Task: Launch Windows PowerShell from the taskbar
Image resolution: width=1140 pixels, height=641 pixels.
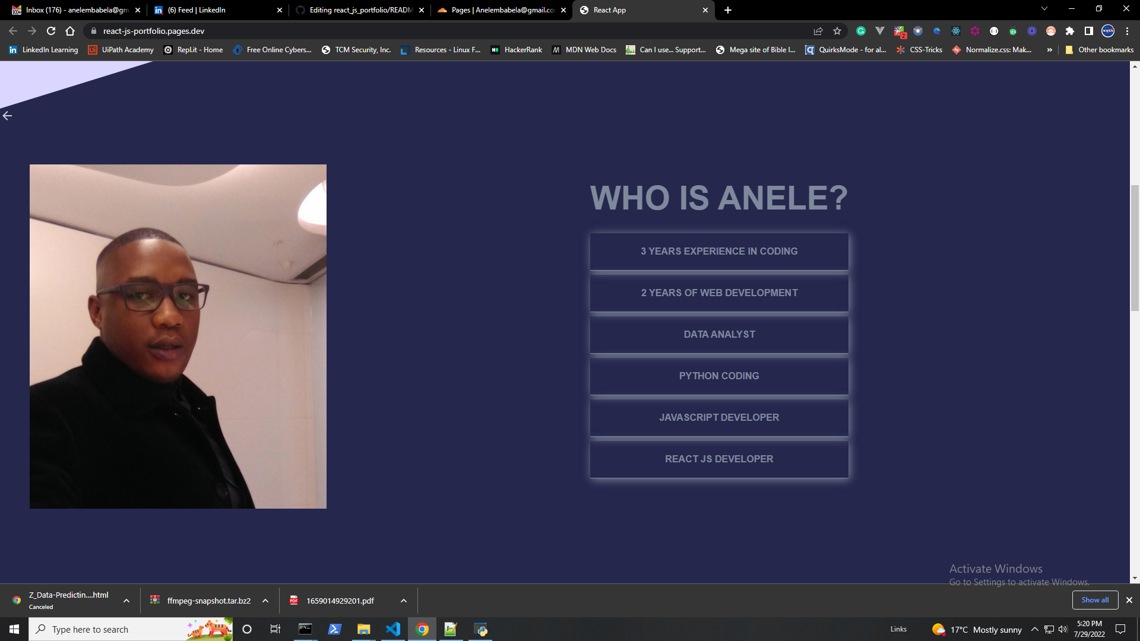Action: click(x=335, y=629)
